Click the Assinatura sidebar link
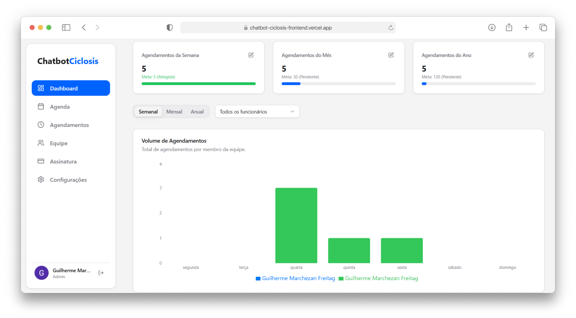The image size is (576, 318). (63, 161)
